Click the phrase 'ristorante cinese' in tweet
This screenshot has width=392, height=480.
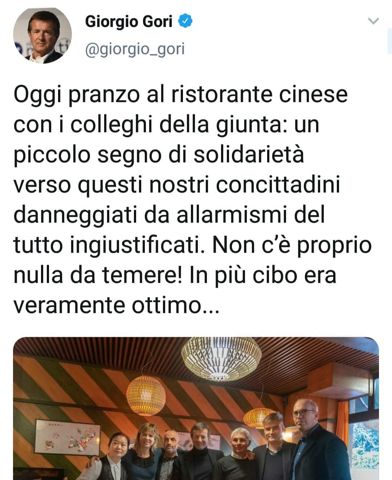click(x=259, y=94)
